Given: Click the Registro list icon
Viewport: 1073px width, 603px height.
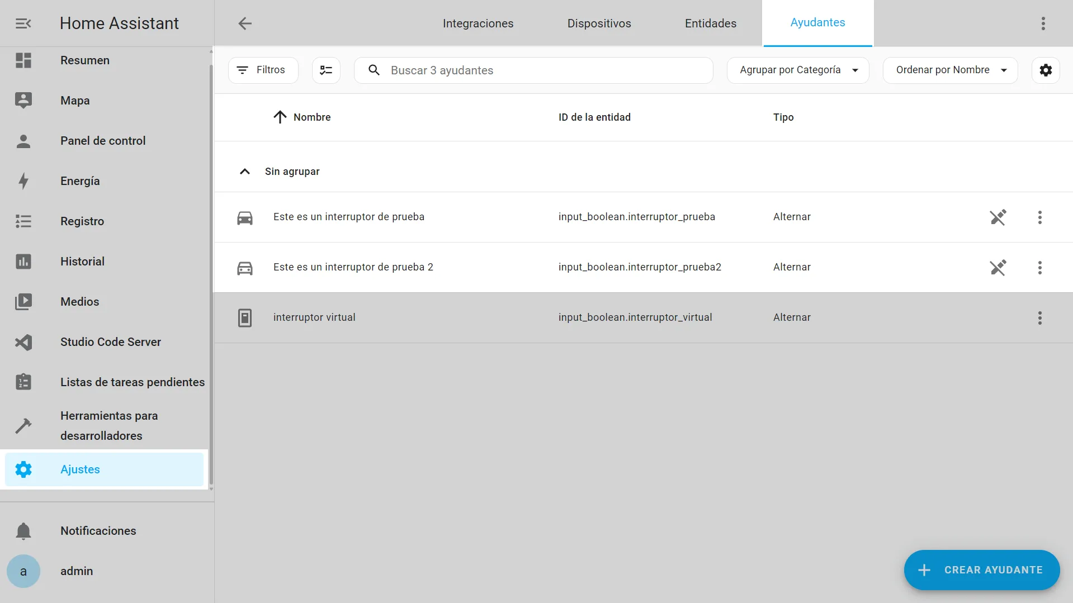Looking at the screenshot, I should pyautogui.click(x=23, y=221).
